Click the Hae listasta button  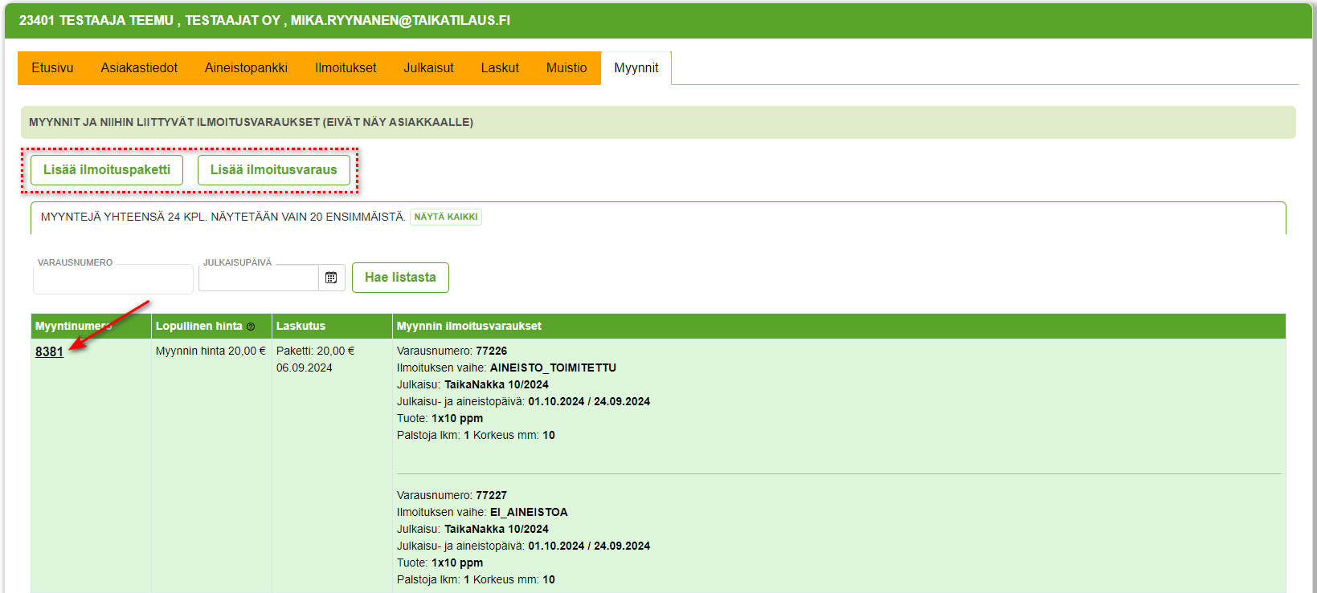point(400,278)
